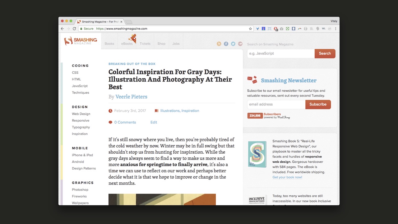Click the gray head-silhouette extension icon
This screenshot has width=398, height=224.
point(317,29)
